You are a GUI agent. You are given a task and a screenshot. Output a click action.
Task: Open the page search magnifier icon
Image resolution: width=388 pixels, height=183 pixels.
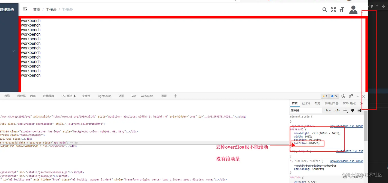coord(325,10)
